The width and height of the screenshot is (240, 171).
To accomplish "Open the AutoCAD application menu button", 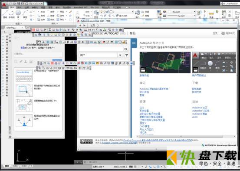I will click(4, 4).
